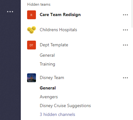Image resolution: width=133 pixels, height=120 pixels.
Task: Open more options for Disney Team
Action: point(125,78)
